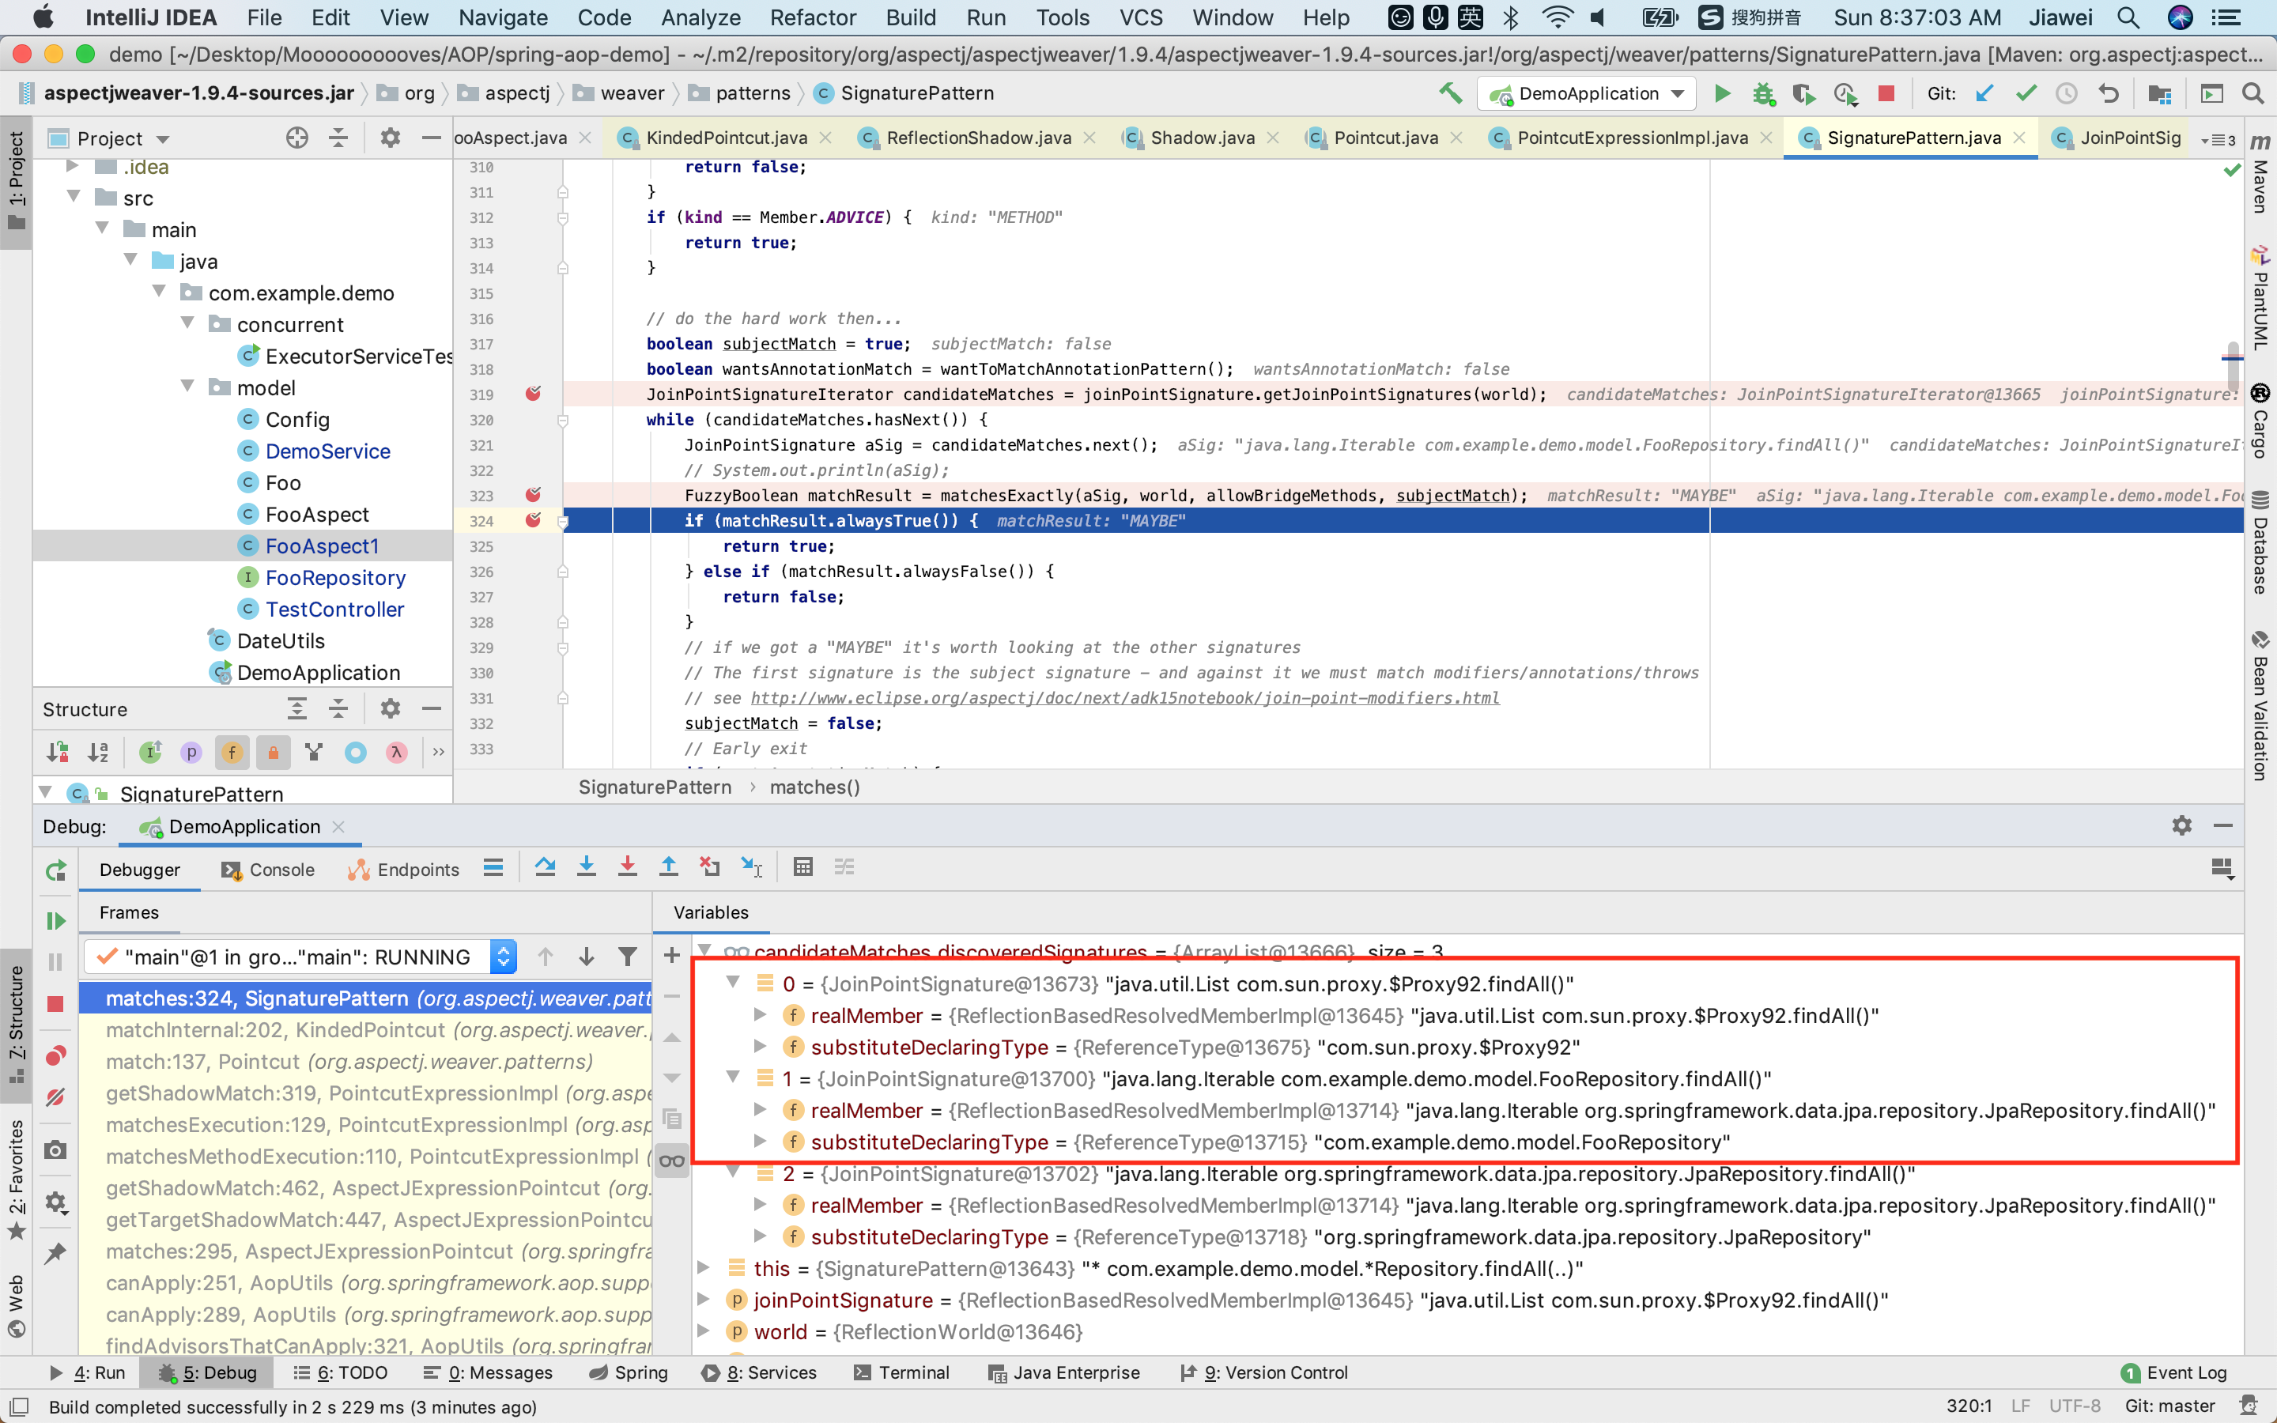
Task: Click Step Into icon in debugger
Action: tap(586, 866)
